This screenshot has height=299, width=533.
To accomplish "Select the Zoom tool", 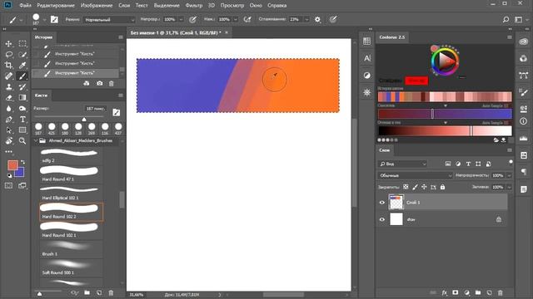I will (22, 140).
